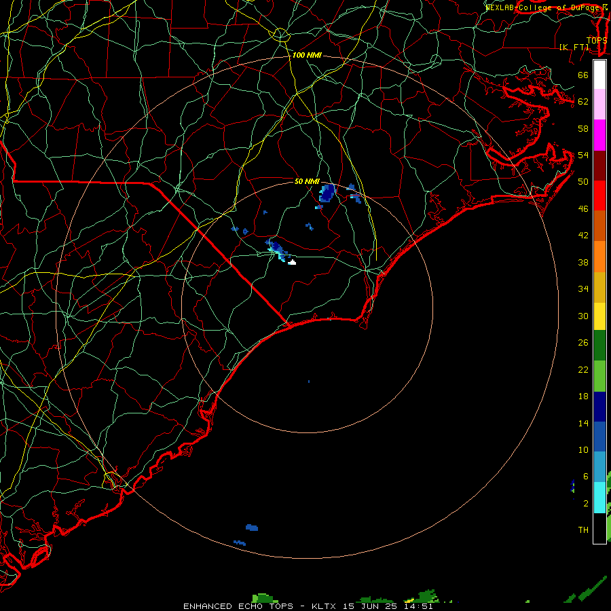Click legend value "38"

pos(583,262)
